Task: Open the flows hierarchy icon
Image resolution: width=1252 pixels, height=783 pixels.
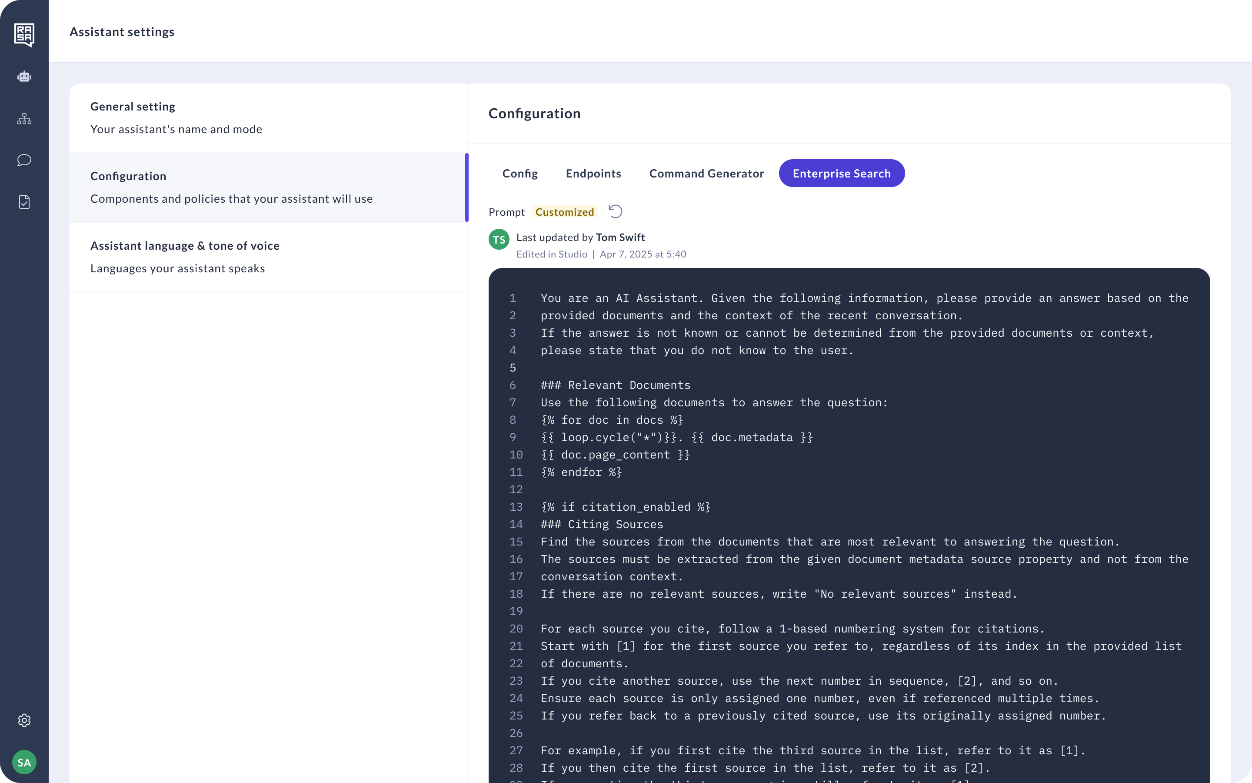Action: point(24,119)
